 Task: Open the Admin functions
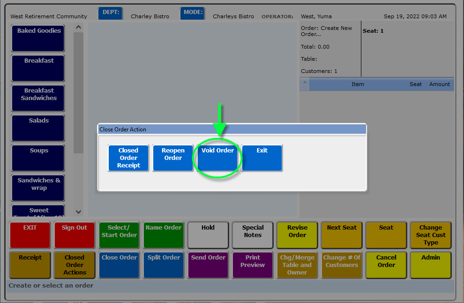click(431, 265)
